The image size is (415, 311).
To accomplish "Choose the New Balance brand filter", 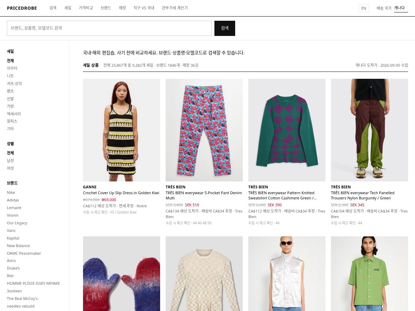I will 18,246.
